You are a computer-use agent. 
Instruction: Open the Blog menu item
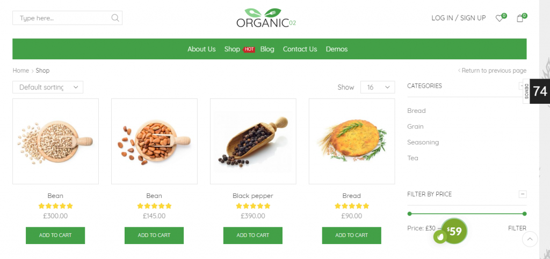(267, 49)
